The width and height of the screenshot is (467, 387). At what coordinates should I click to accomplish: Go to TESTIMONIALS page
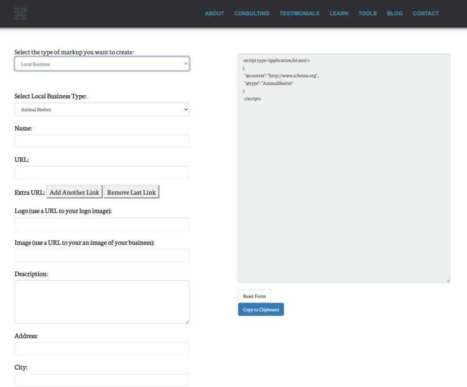point(299,14)
